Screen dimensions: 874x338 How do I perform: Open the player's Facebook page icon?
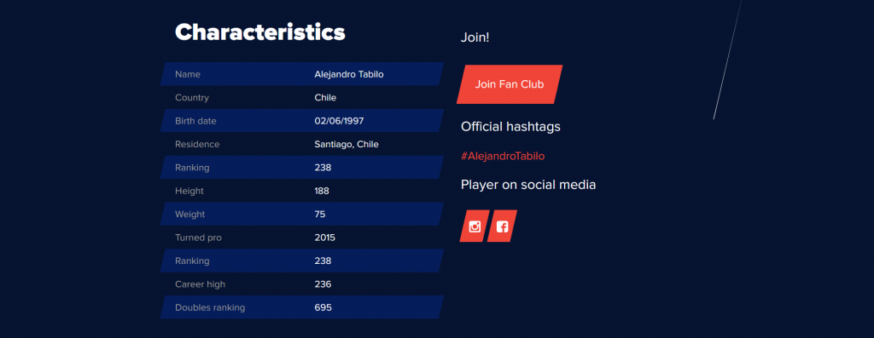coord(502,226)
